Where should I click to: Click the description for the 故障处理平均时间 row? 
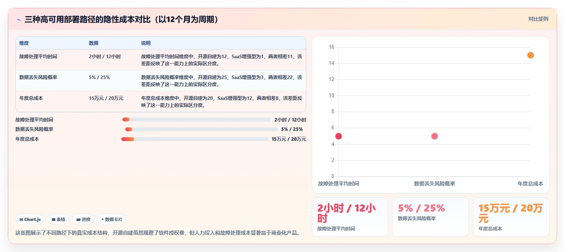point(222,60)
